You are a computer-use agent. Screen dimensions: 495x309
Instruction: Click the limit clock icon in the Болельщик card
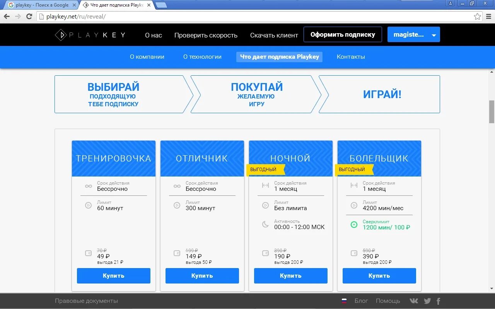354,205
